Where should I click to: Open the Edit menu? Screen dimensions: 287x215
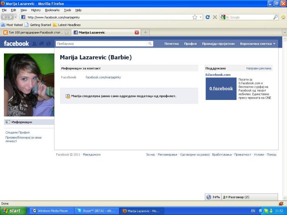pos(13,10)
